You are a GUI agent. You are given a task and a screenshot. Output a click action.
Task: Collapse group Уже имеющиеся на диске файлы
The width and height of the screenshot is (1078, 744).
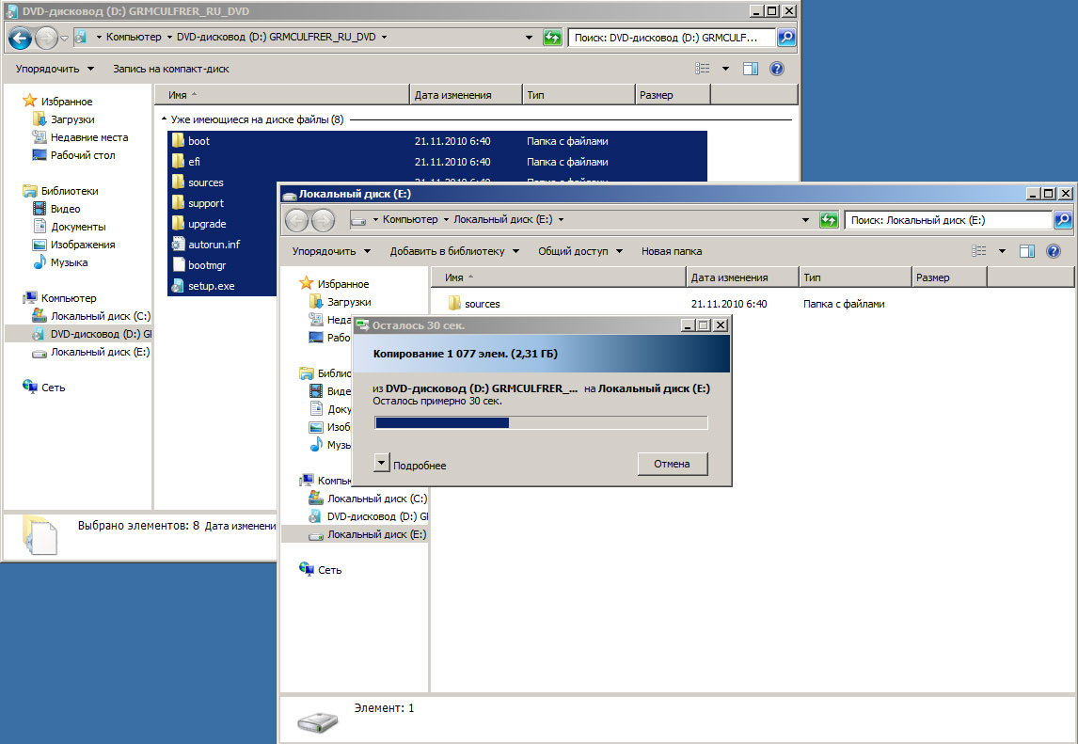[164, 119]
